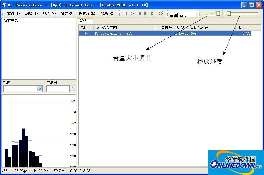Minimize the foobar2000 window
The height and width of the screenshot is (175, 264).
click(x=245, y=5)
